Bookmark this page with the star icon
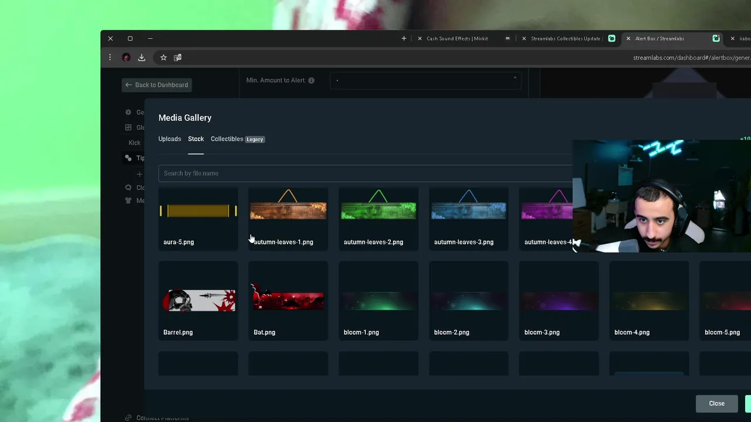 point(164,57)
